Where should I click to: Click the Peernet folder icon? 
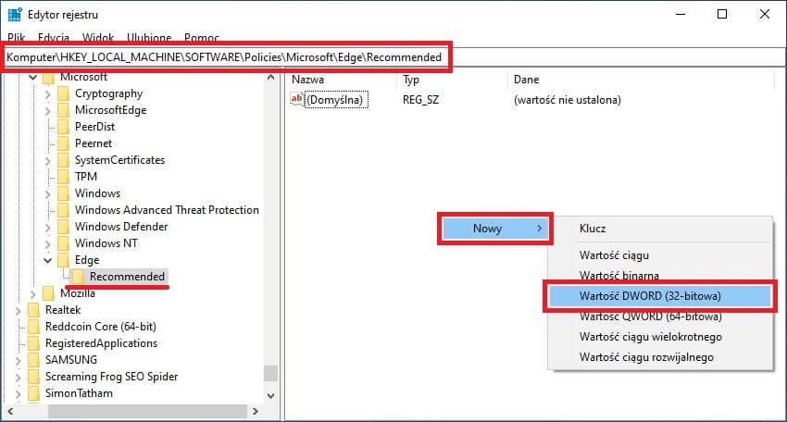tap(63, 143)
